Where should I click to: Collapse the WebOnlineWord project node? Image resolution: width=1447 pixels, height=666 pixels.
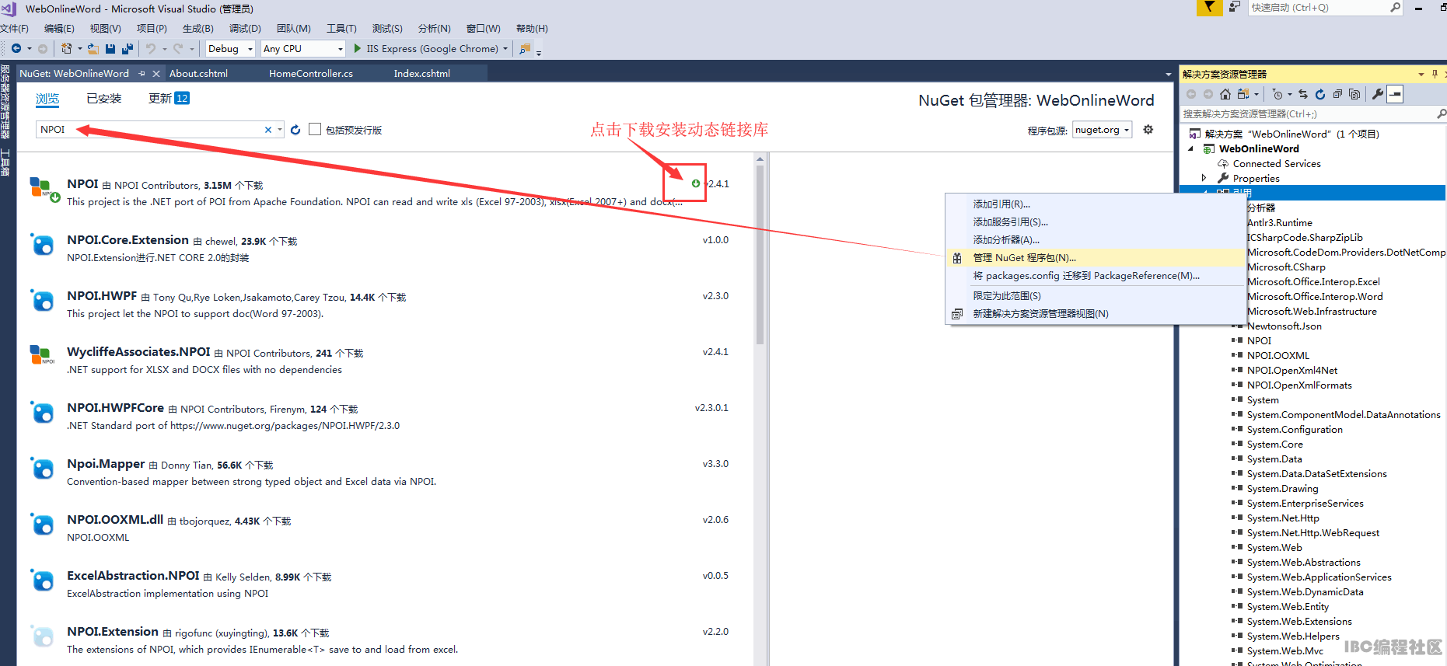tap(1190, 148)
